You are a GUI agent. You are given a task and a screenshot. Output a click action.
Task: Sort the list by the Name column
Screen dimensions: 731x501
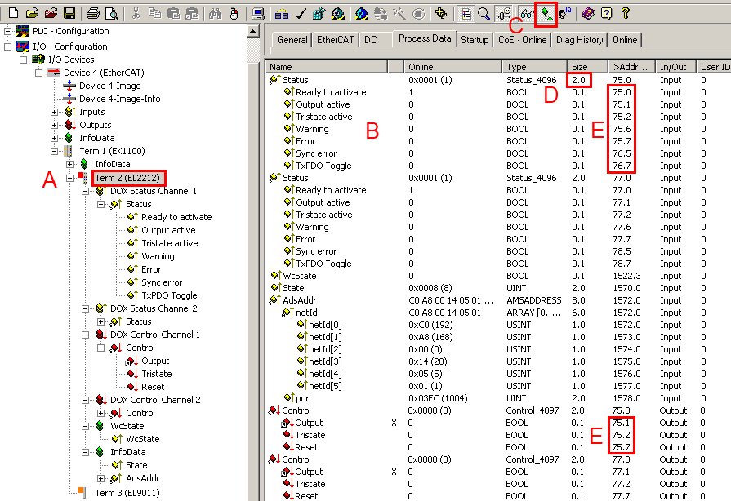point(327,67)
